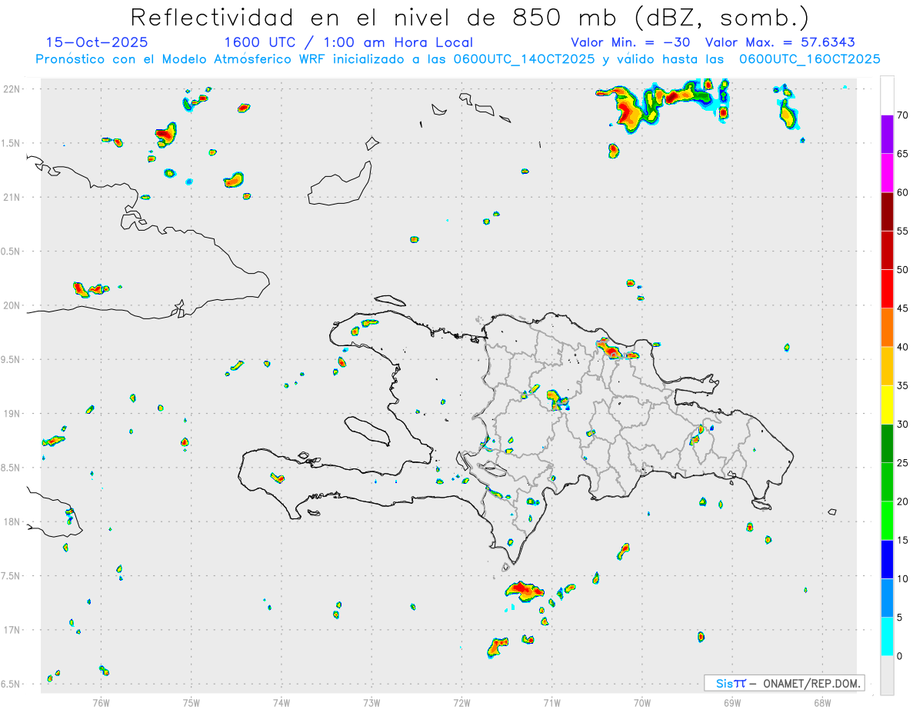The height and width of the screenshot is (713, 923).
Task: Click the '20' colorbar scale value
Action: (903, 501)
